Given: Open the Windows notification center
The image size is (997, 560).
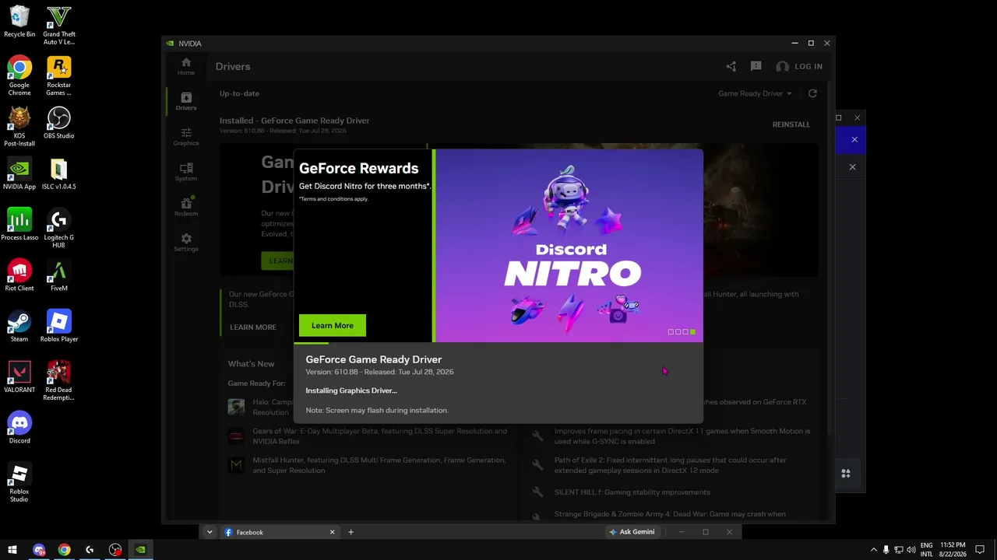Looking at the screenshot, I should (x=981, y=550).
